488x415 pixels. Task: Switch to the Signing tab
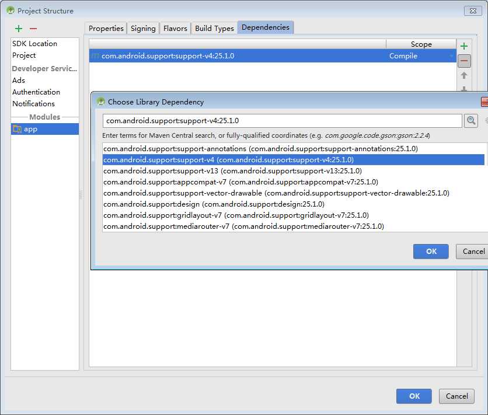coord(143,29)
